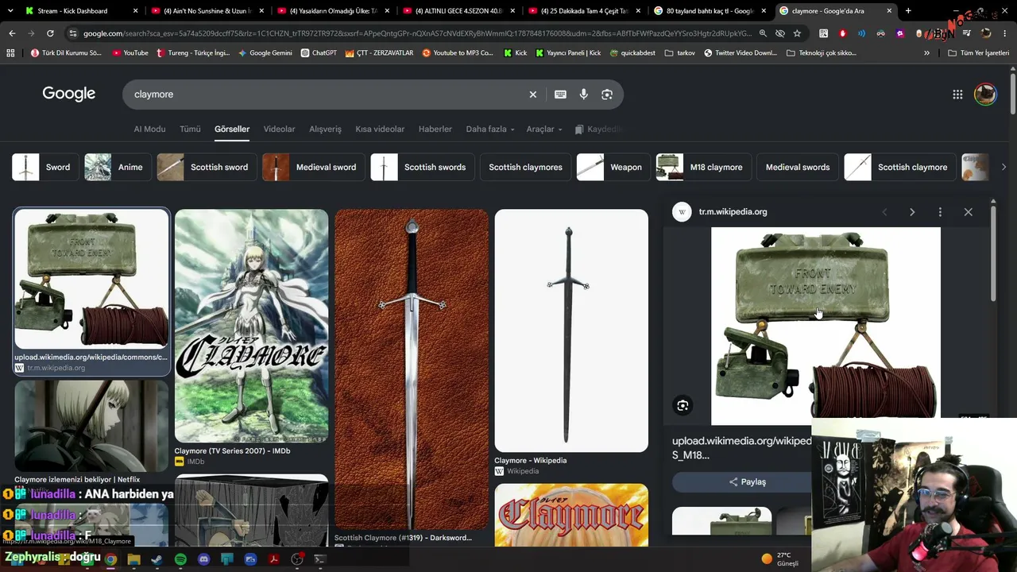Viewport: 1017px width, 572px height.
Task: Filter images by the M18 claymore chip
Action: [703, 168]
